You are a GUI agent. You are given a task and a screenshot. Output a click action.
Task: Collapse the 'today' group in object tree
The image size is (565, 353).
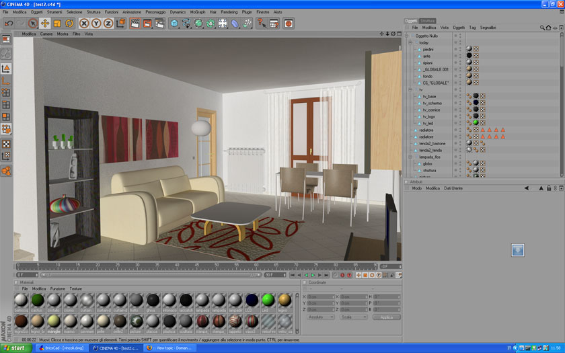coord(410,42)
